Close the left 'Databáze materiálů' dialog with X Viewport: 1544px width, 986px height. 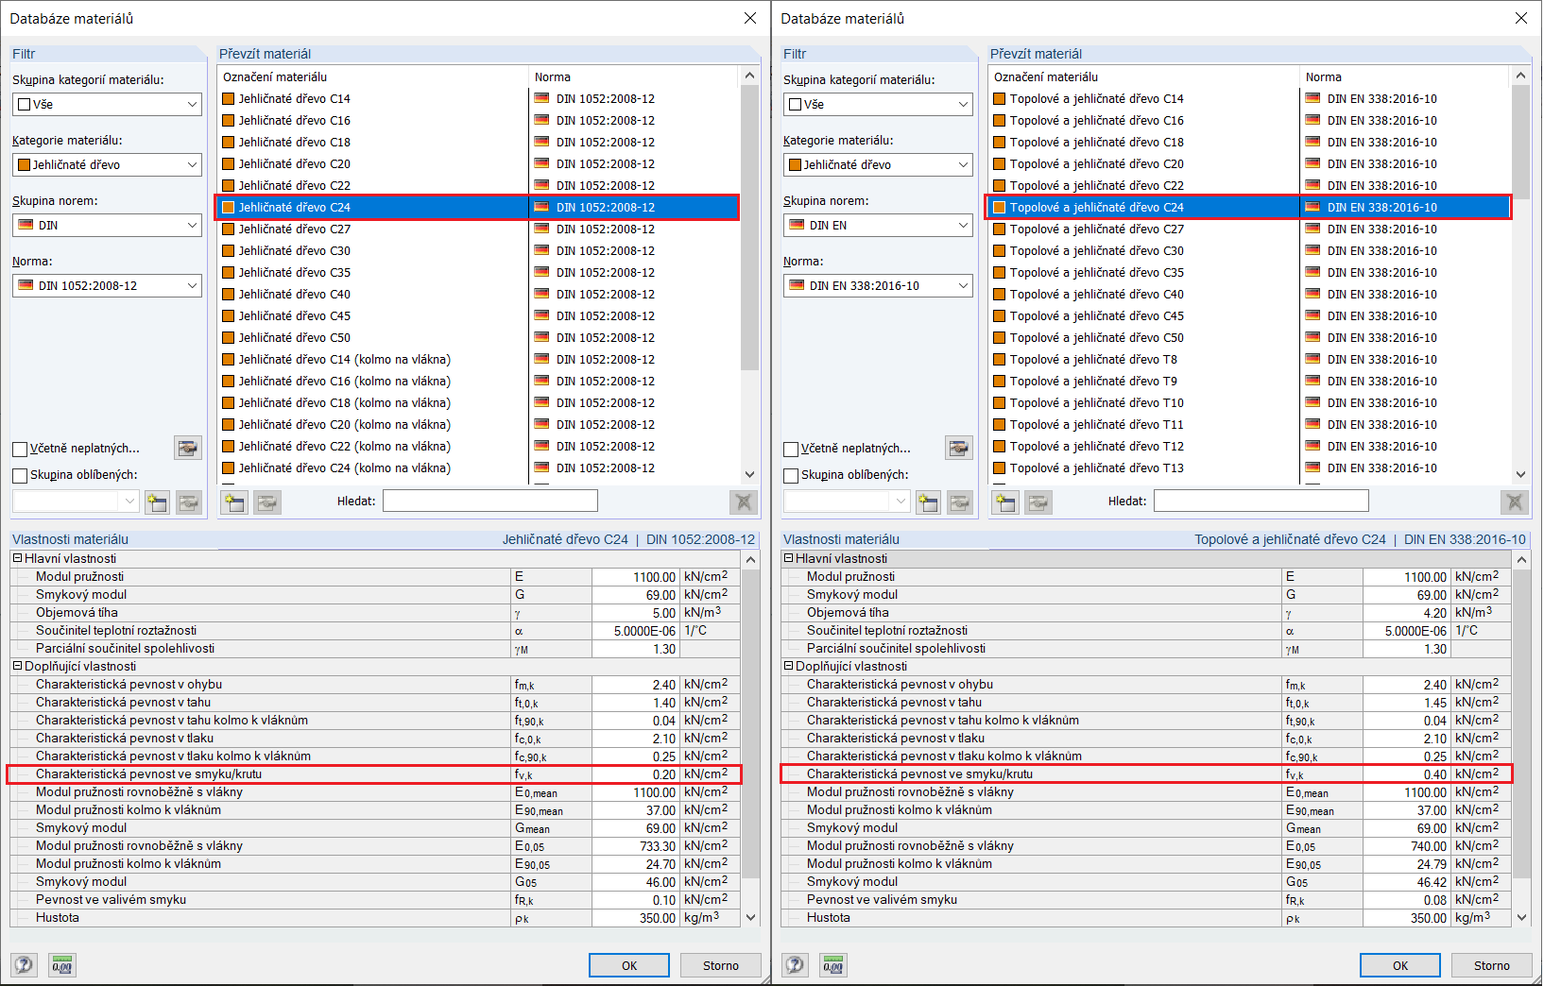click(750, 18)
